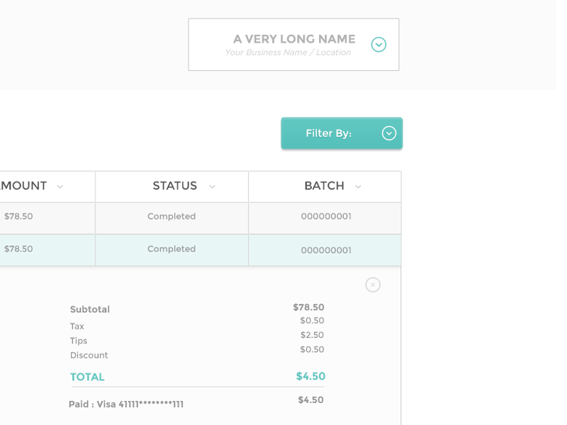
Task: Select A VERY LONG NAME business selector
Action: pyautogui.click(x=293, y=45)
